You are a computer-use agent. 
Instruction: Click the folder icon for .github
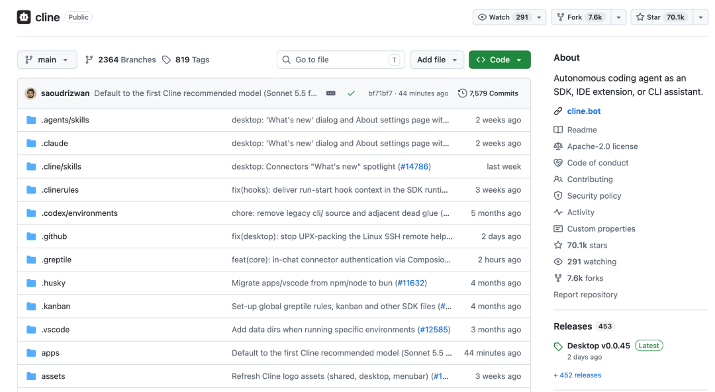(x=31, y=236)
